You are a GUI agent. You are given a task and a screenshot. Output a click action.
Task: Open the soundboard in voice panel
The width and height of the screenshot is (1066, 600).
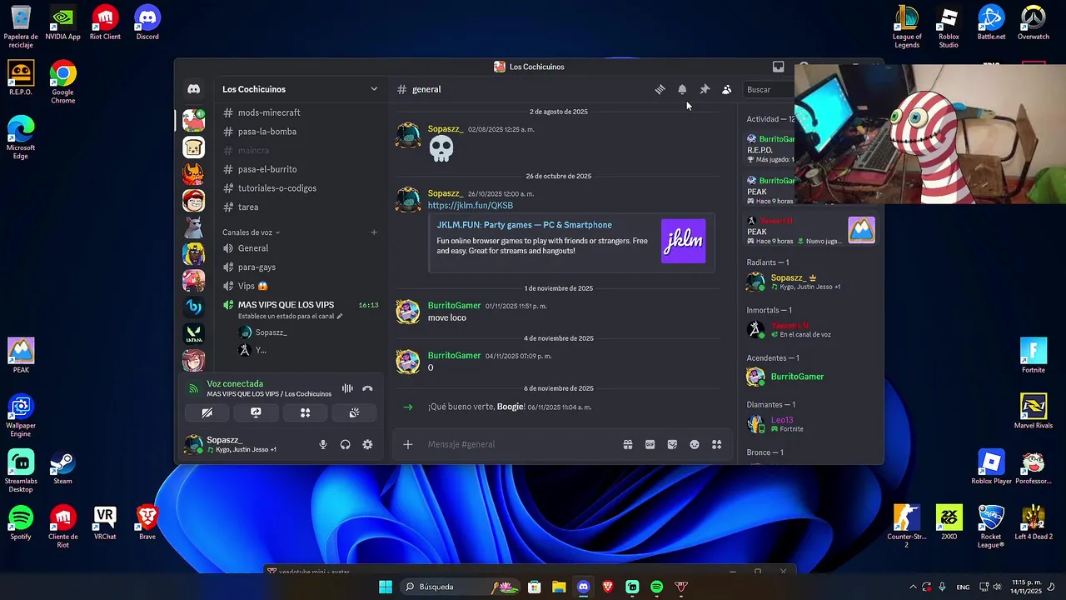pyautogui.click(x=354, y=412)
